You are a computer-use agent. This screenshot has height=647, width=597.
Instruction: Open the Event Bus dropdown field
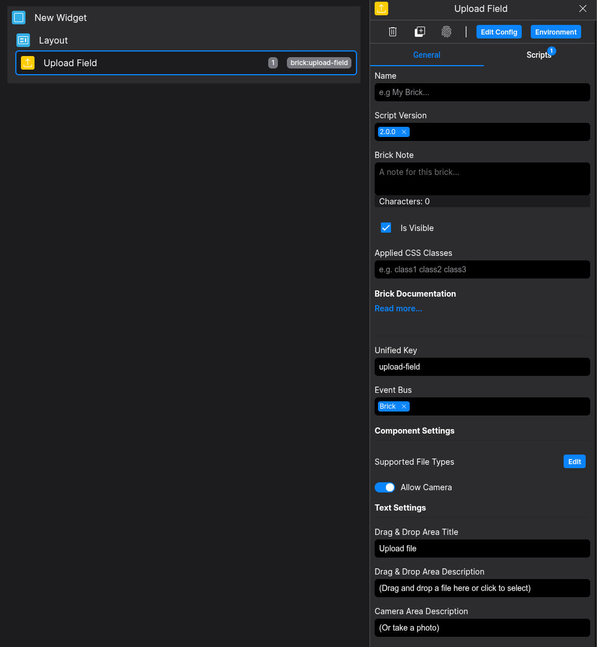coord(498,406)
